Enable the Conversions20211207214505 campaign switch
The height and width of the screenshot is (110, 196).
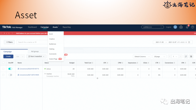10,75
